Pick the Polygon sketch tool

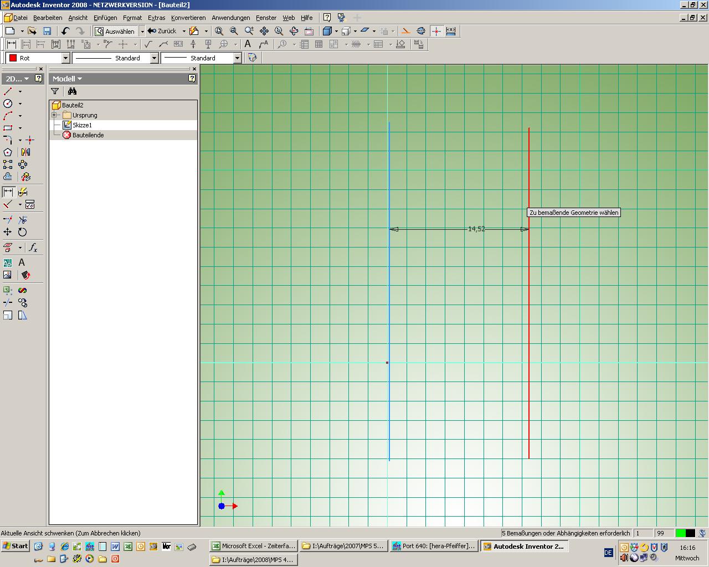(x=8, y=152)
